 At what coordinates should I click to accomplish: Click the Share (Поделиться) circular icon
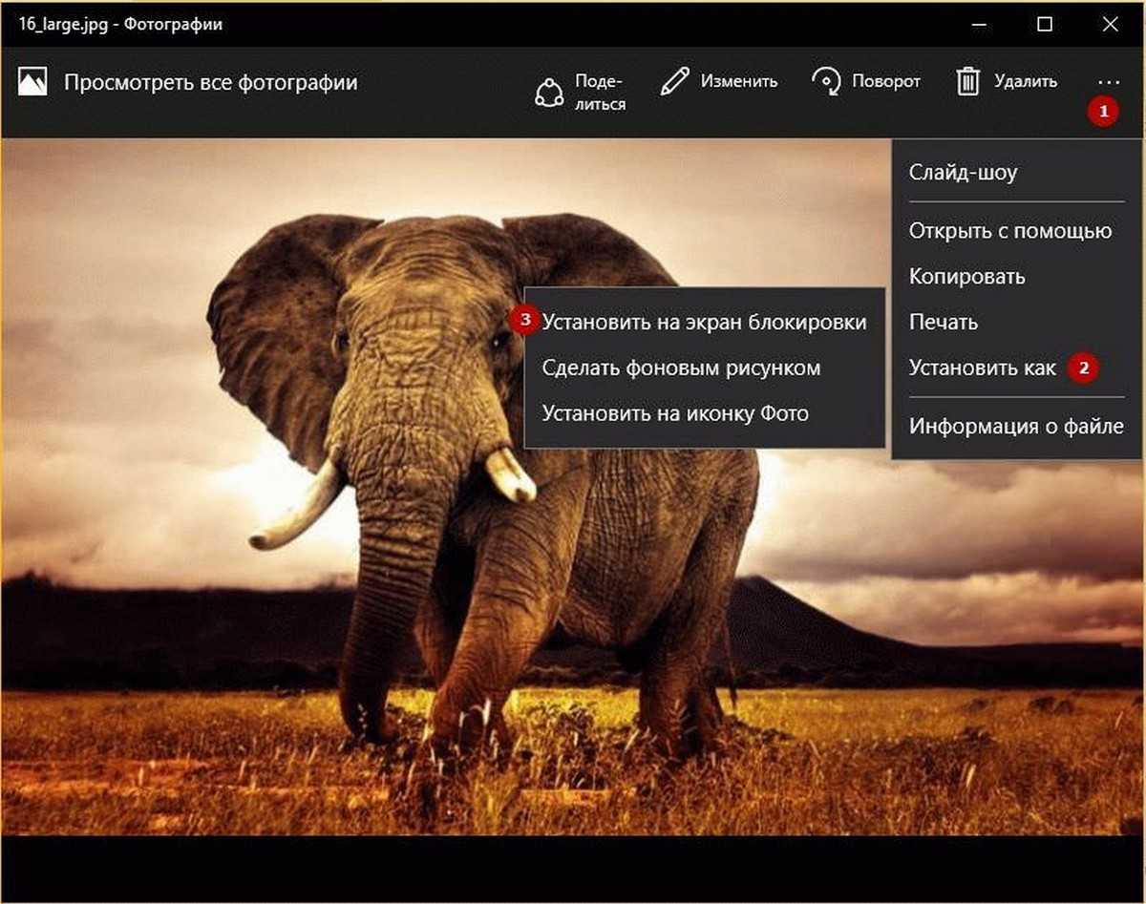549,92
